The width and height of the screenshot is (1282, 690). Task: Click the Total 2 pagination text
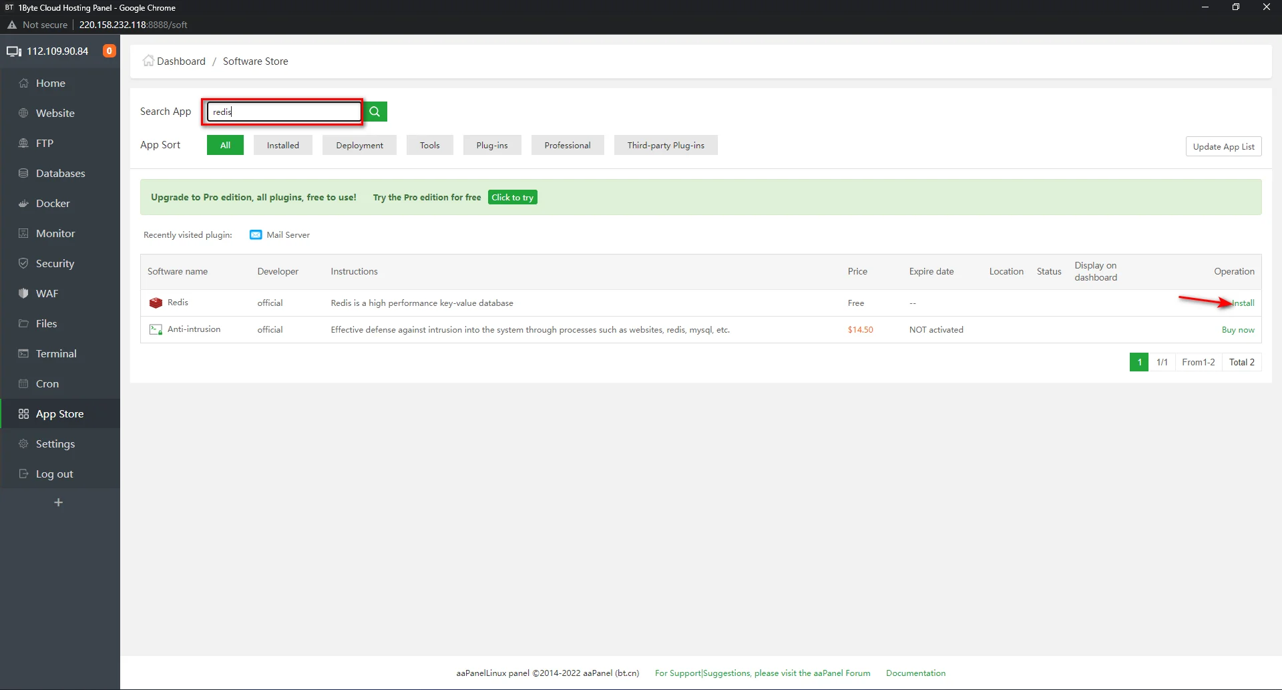[1242, 362]
